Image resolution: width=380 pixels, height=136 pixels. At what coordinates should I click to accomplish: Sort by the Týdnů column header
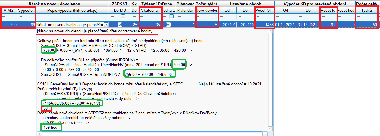tap(366, 11)
